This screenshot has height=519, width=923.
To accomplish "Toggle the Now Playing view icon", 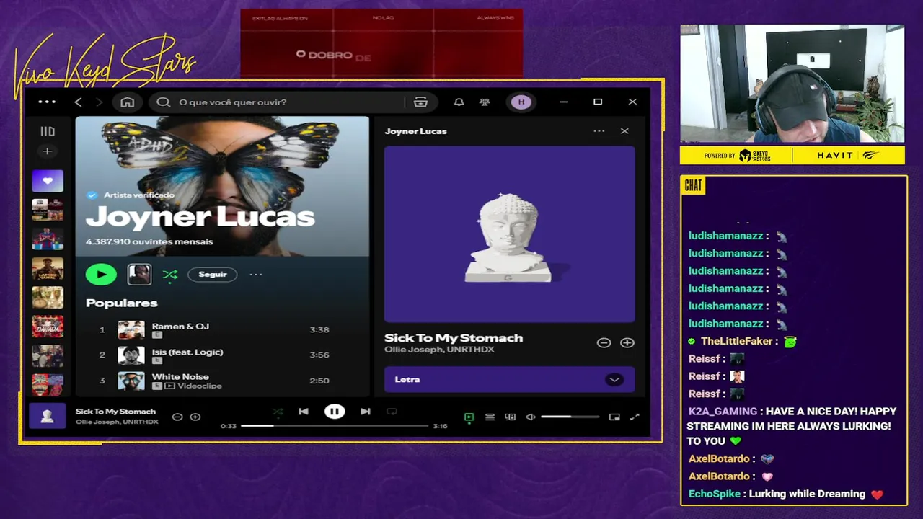I will point(469,417).
